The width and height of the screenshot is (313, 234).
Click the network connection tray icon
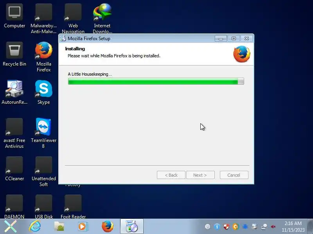264,227
